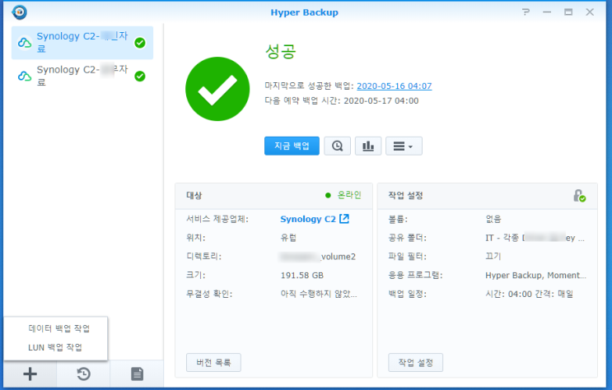Click external link icon next to Synology C2

(343, 218)
